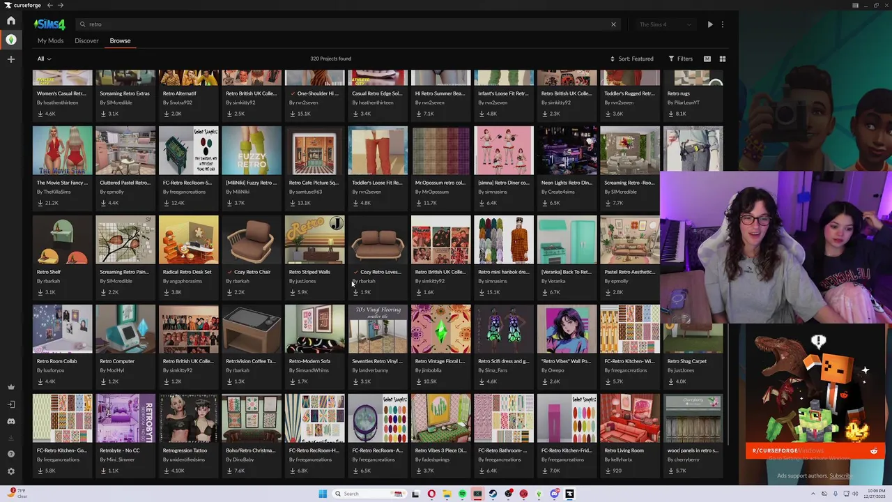Click the Subscribe link in ads panel
The image size is (892, 502).
pos(840,476)
